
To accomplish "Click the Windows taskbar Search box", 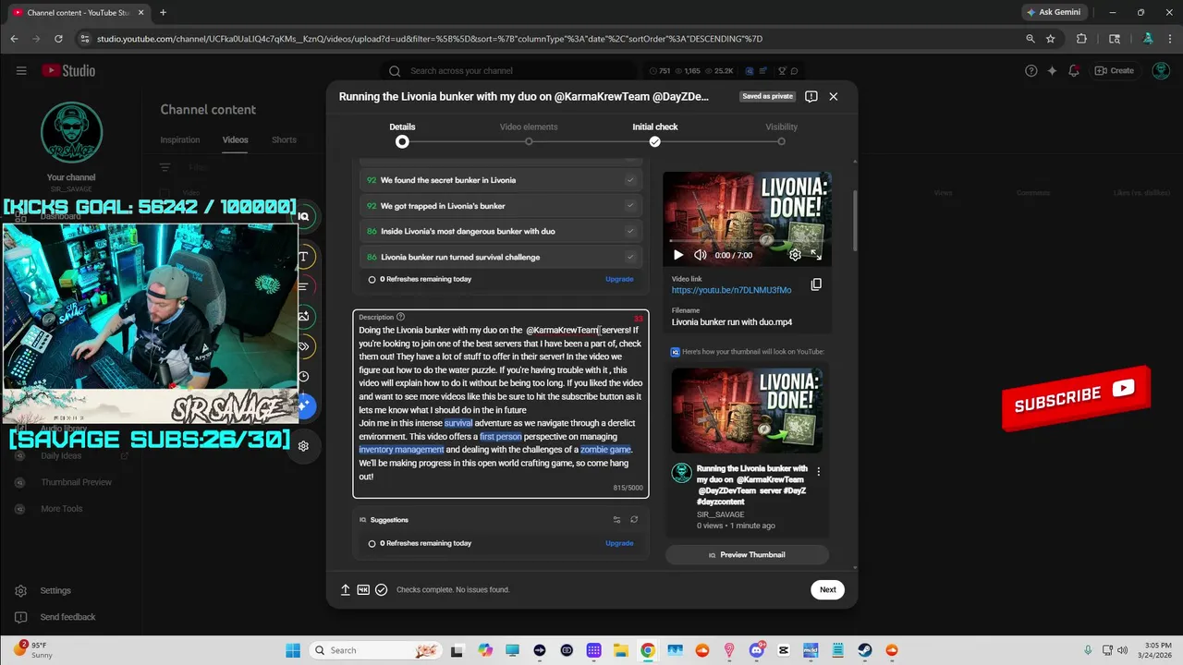I will (373, 650).
